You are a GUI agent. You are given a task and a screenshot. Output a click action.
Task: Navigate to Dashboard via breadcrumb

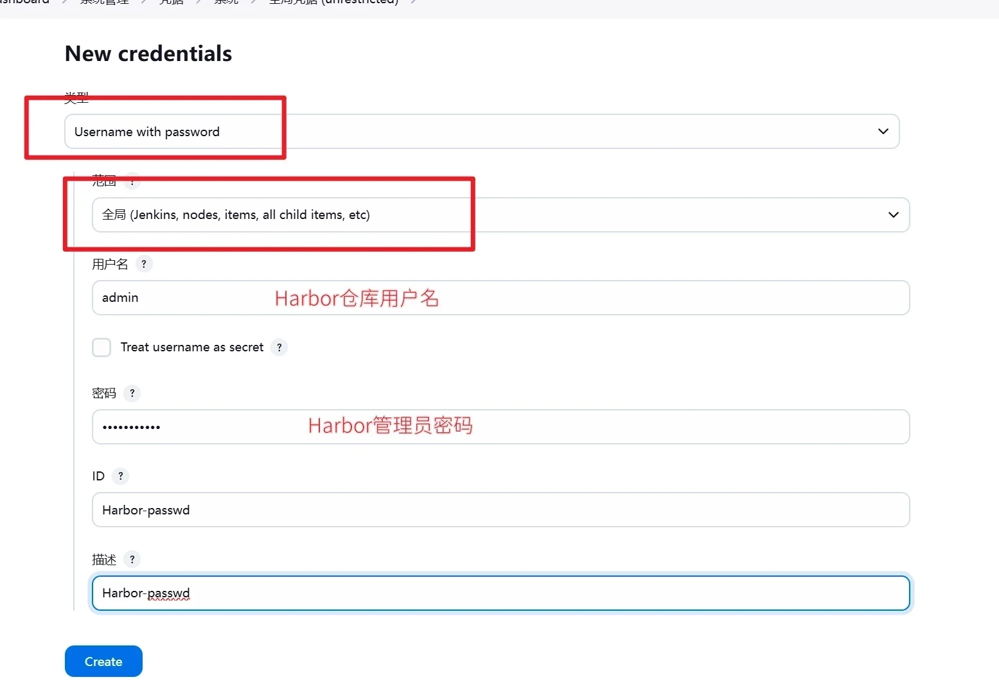point(26,3)
